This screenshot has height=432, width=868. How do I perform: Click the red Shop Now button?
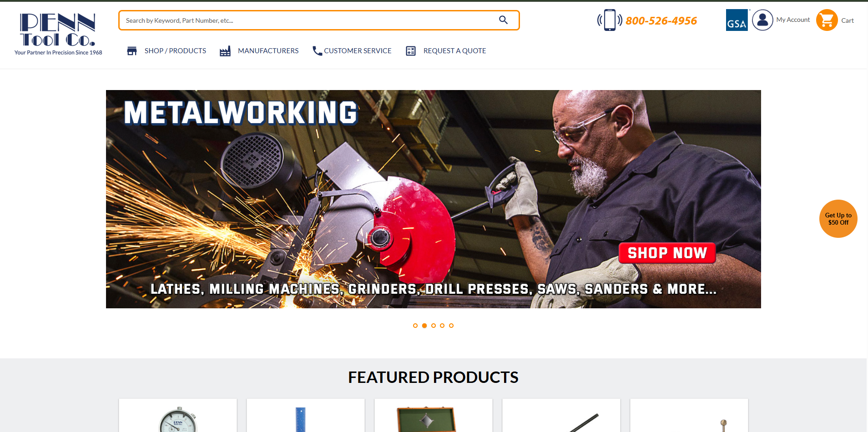coord(667,253)
